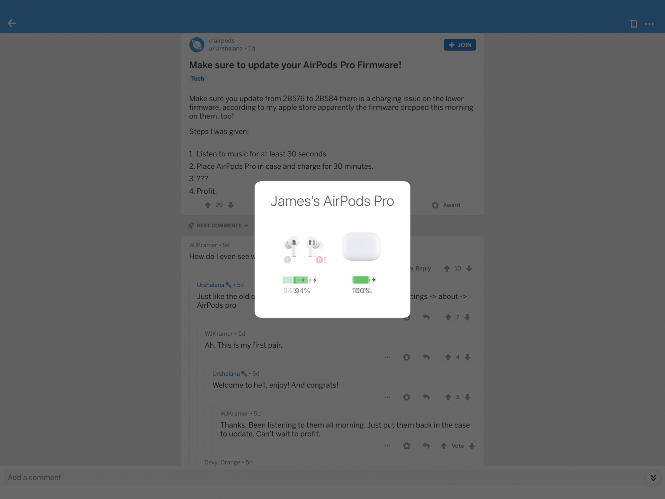The width and height of the screenshot is (665, 499).
Task: Open the three-dot overflow menu in header
Action: point(649,24)
